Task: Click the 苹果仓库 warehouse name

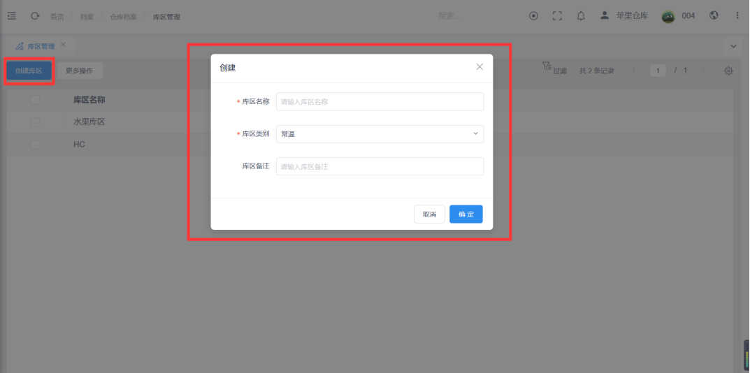Action: (x=632, y=16)
